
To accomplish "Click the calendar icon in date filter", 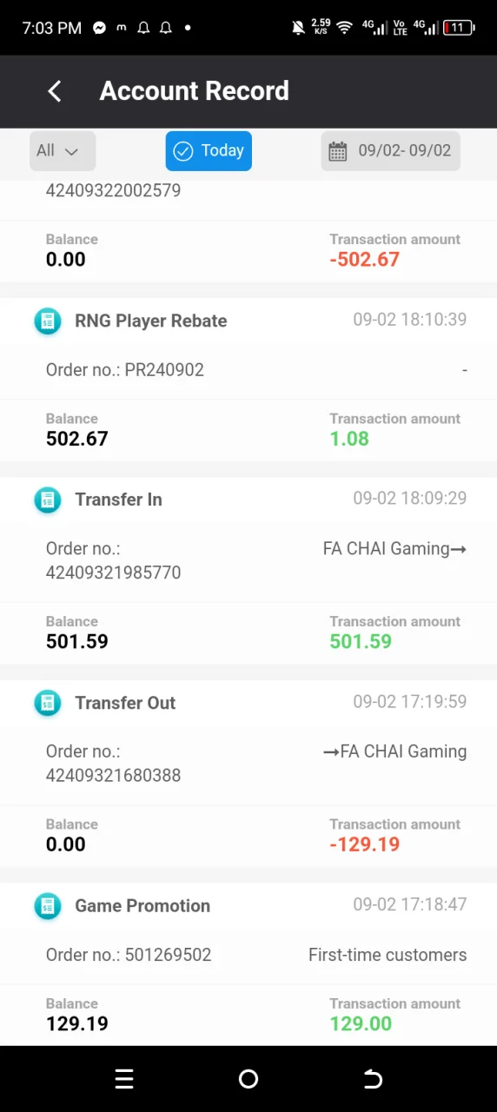I will 337,151.
